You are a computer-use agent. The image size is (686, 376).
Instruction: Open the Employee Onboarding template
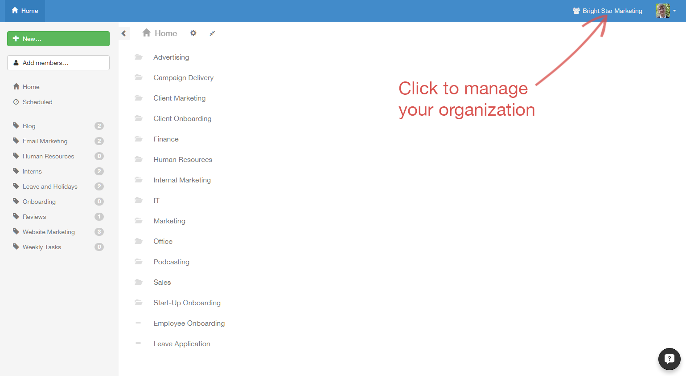point(189,323)
